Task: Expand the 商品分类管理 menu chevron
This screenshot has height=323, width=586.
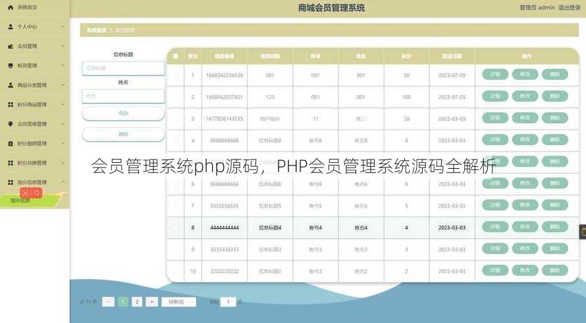Action: click(x=63, y=85)
